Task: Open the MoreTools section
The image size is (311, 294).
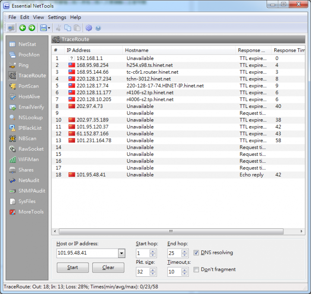Action: tap(27, 212)
